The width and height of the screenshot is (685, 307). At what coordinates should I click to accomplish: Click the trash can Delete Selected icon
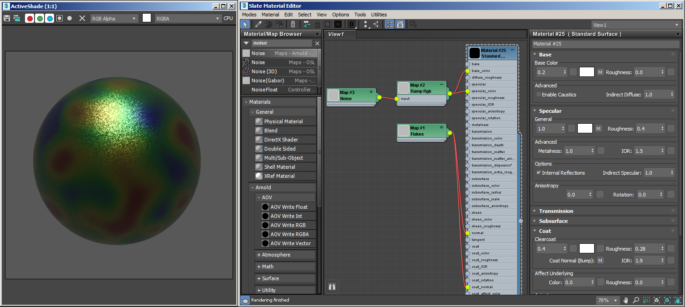click(293, 24)
